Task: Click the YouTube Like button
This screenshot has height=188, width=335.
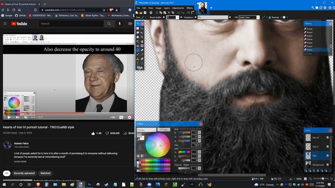Action: coord(96,133)
